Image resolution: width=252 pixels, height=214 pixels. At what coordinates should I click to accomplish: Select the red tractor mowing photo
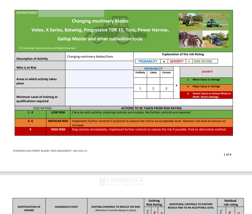pyautogui.click(x=190, y=21)
